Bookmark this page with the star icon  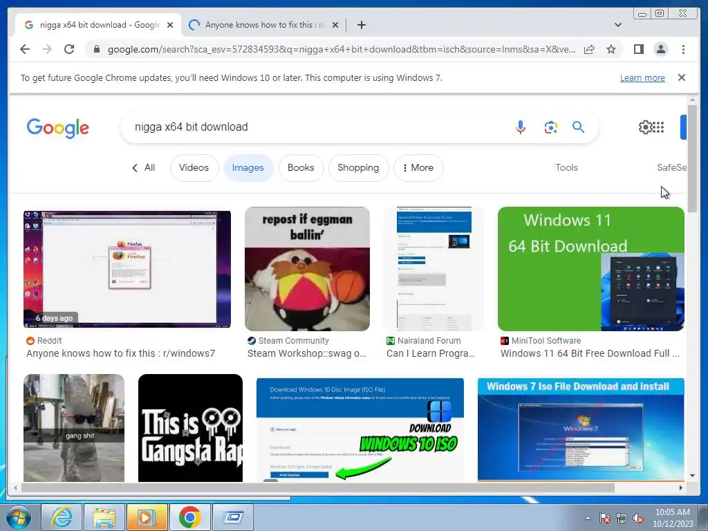click(611, 49)
